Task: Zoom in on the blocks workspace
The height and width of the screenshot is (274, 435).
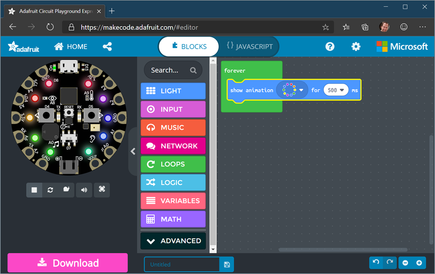Action: coord(418,263)
